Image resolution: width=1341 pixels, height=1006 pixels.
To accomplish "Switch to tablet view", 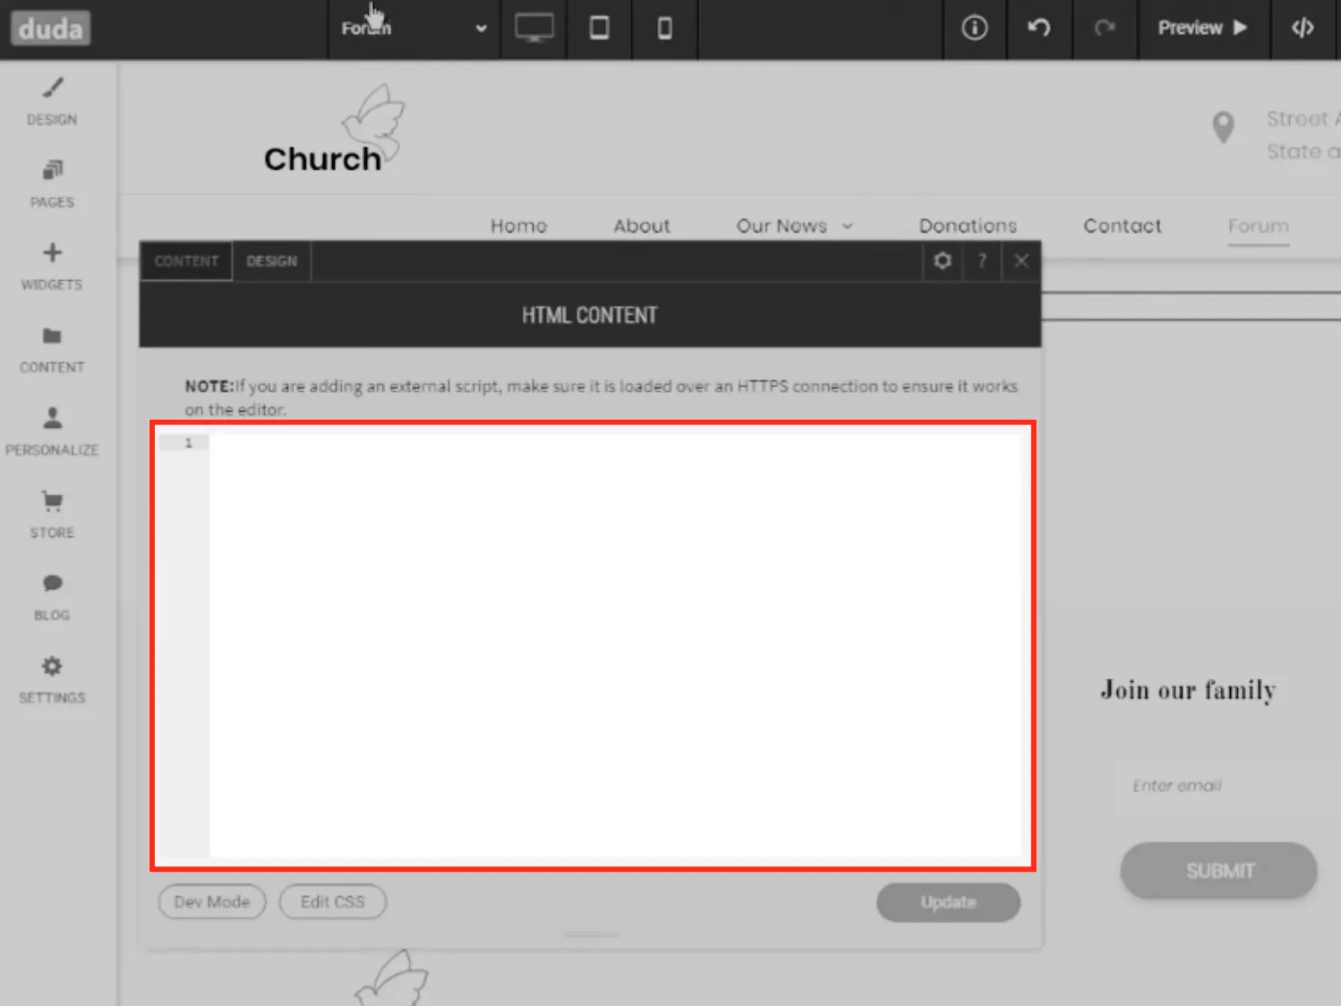I will pyautogui.click(x=599, y=29).
